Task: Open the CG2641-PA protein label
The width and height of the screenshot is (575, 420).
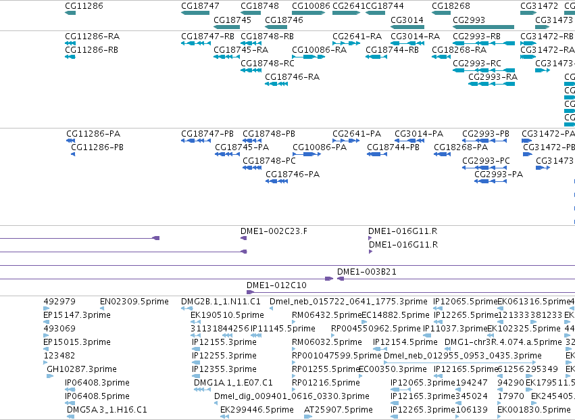Action: click(x=357, y=134)
